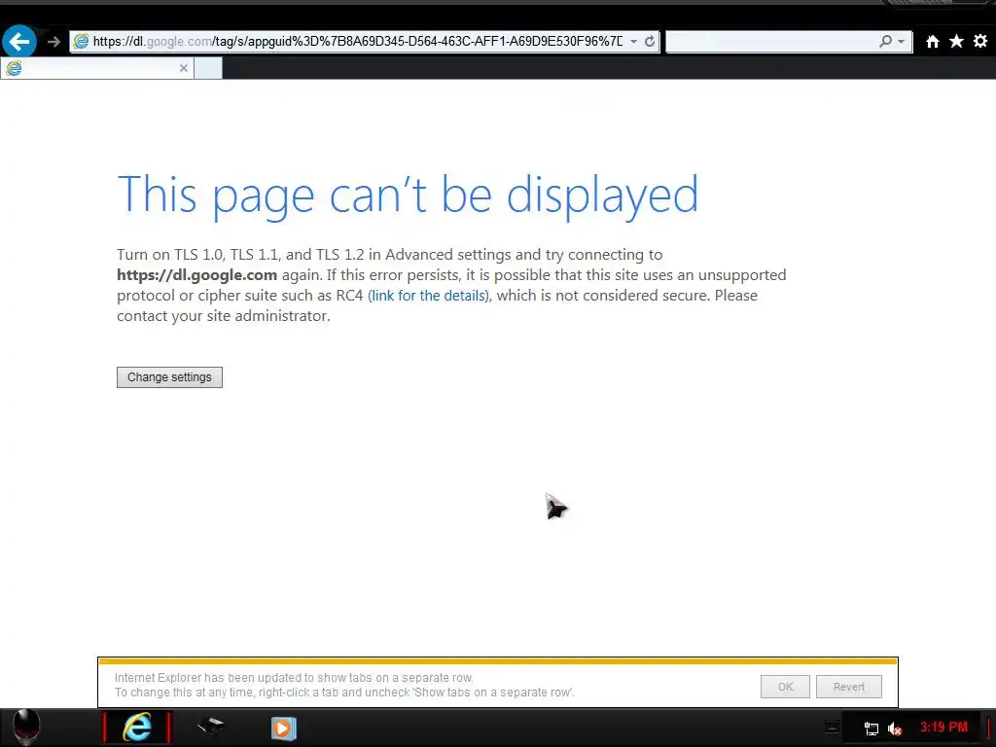The width and height of the screenshot is (996, 747).
Task: Open the Alienware Start orb
Action: tap(26, 727)
